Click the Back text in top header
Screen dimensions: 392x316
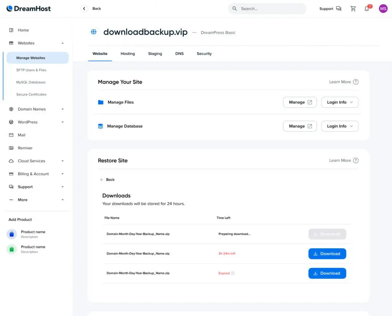97,8
